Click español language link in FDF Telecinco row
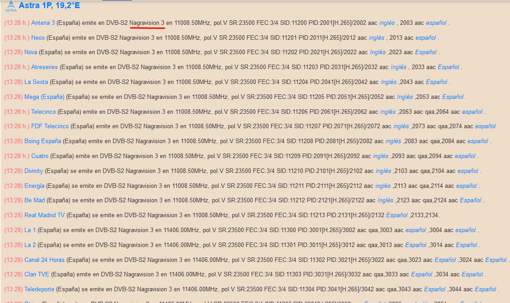This screenshot has width=510, height=303. (x=486, y=126)
